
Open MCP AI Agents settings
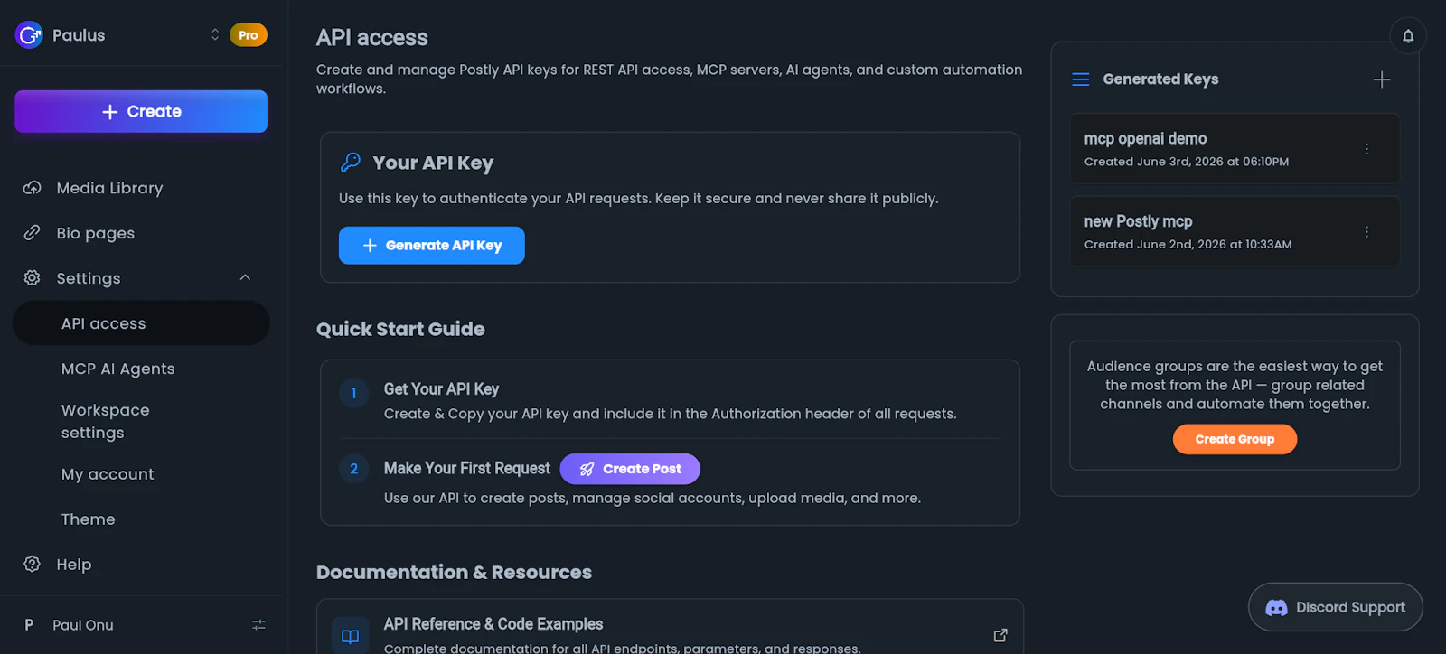pos(118,369)
